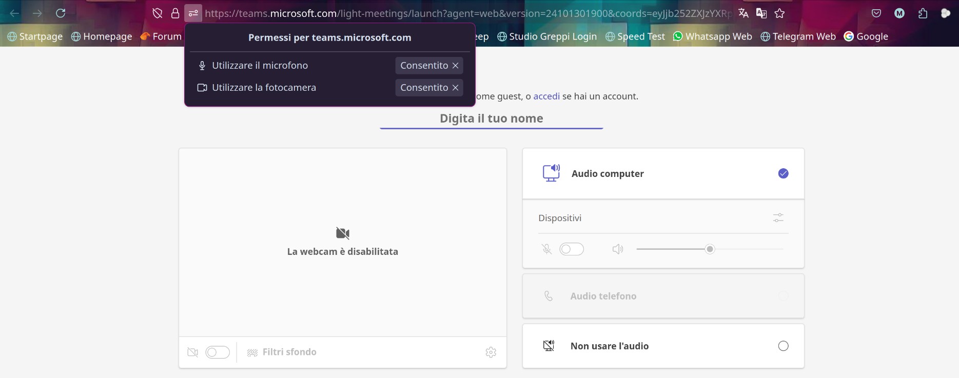959x378 pixels.
Task: Open the translate page icon
Action: tap(743, 13)
